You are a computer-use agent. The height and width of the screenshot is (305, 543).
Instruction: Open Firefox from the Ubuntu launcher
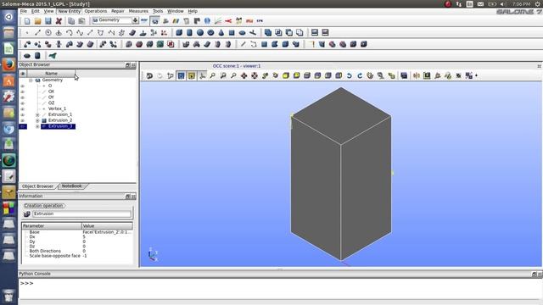click(8, 64)
